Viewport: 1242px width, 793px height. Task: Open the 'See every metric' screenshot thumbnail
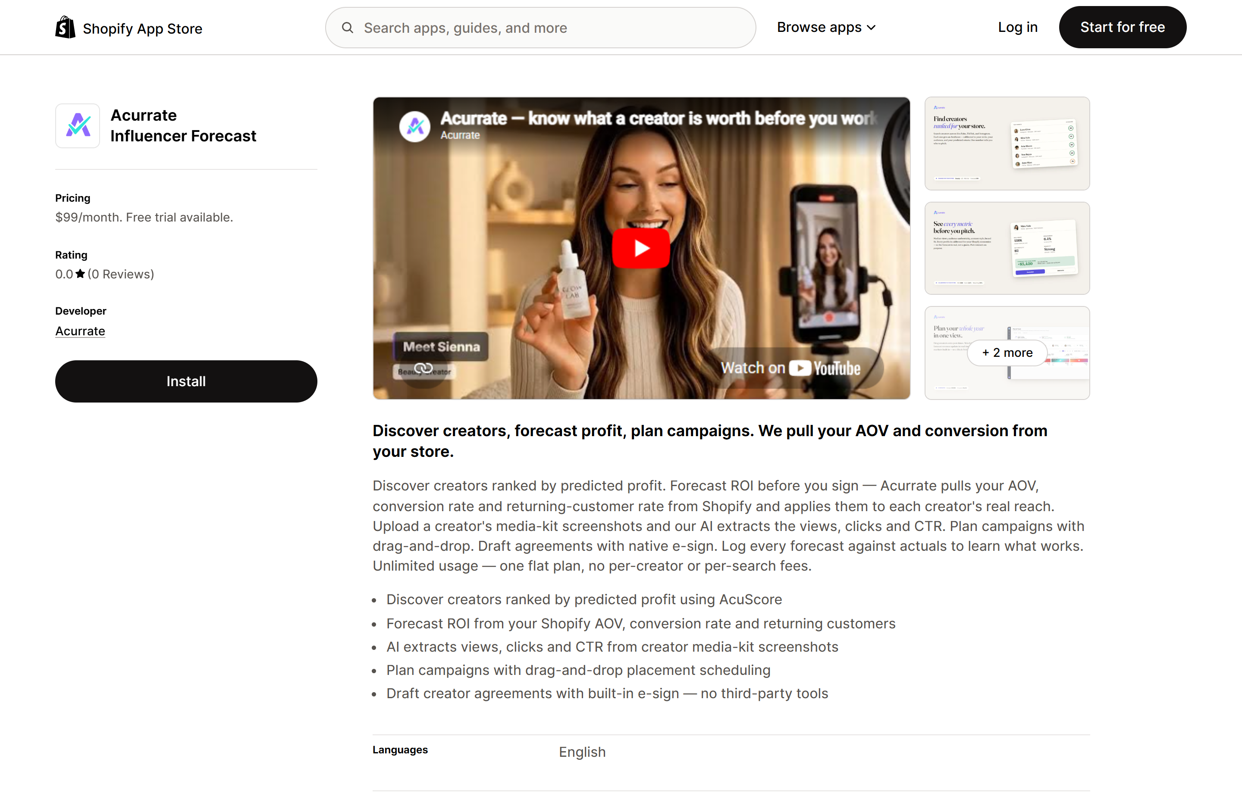point(1007,248)
